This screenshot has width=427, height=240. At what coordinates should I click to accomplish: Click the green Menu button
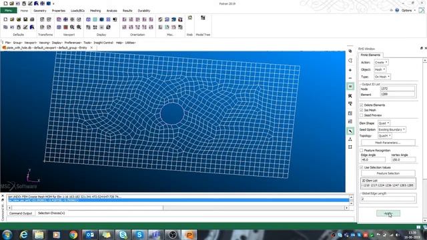click(x=9, y=11)
